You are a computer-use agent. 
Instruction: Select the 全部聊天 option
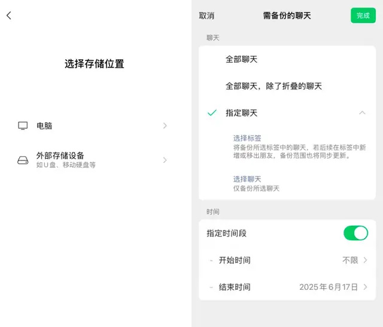(241, 60)
